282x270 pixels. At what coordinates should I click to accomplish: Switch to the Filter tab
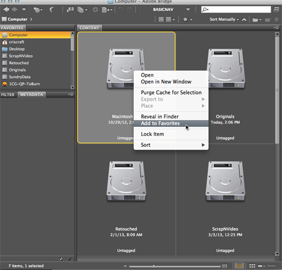(8, 95)
